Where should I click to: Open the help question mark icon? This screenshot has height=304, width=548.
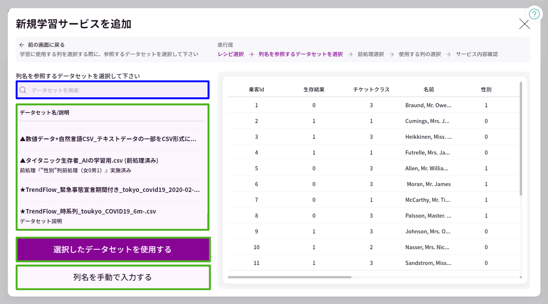pyautogui.click(x=534, y=14)
